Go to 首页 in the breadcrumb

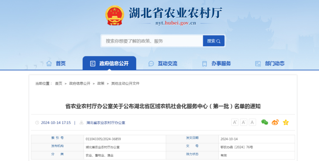tap(58, 84)
